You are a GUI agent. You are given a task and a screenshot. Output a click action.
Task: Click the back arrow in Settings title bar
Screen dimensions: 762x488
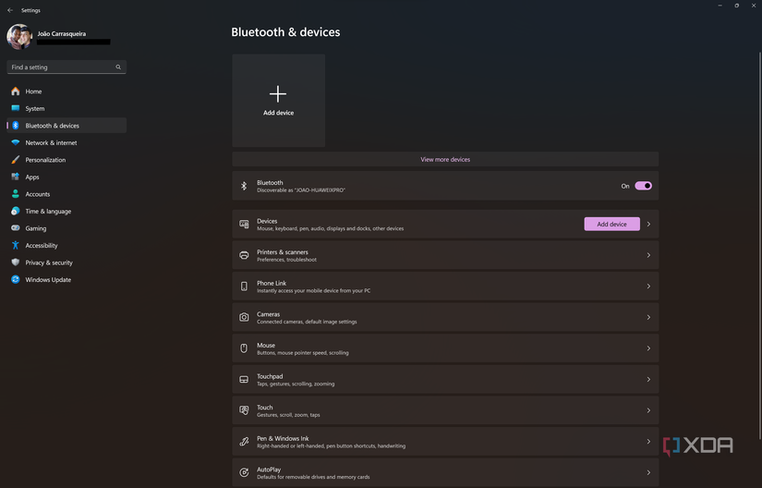click(x=10, y=10)
